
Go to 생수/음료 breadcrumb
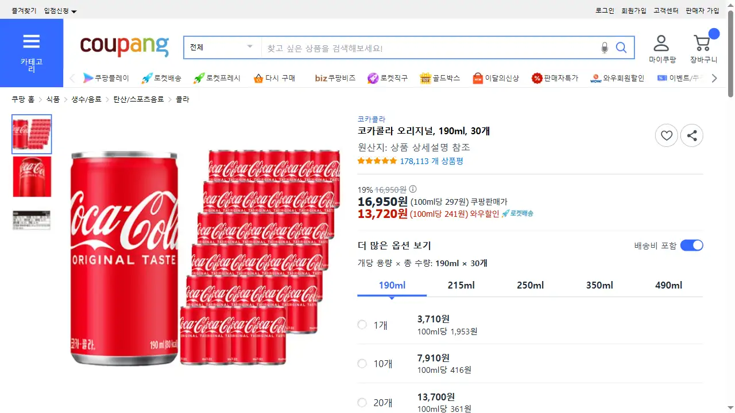coord(86,99)
